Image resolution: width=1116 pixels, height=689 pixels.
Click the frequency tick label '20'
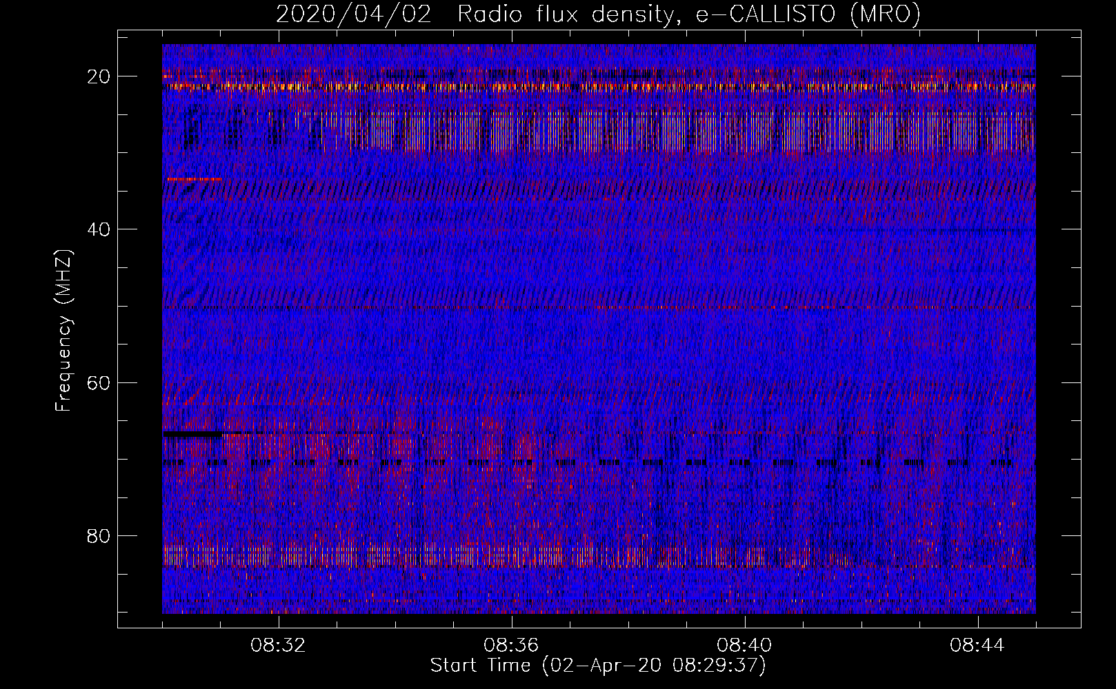(x=99, y=76)
